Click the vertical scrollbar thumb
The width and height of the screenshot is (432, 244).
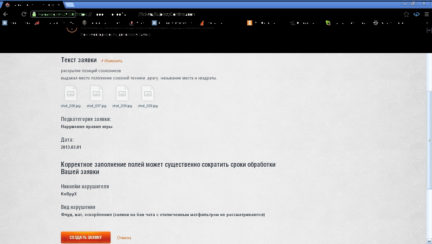pyautogui.click(x=429, y=140)
